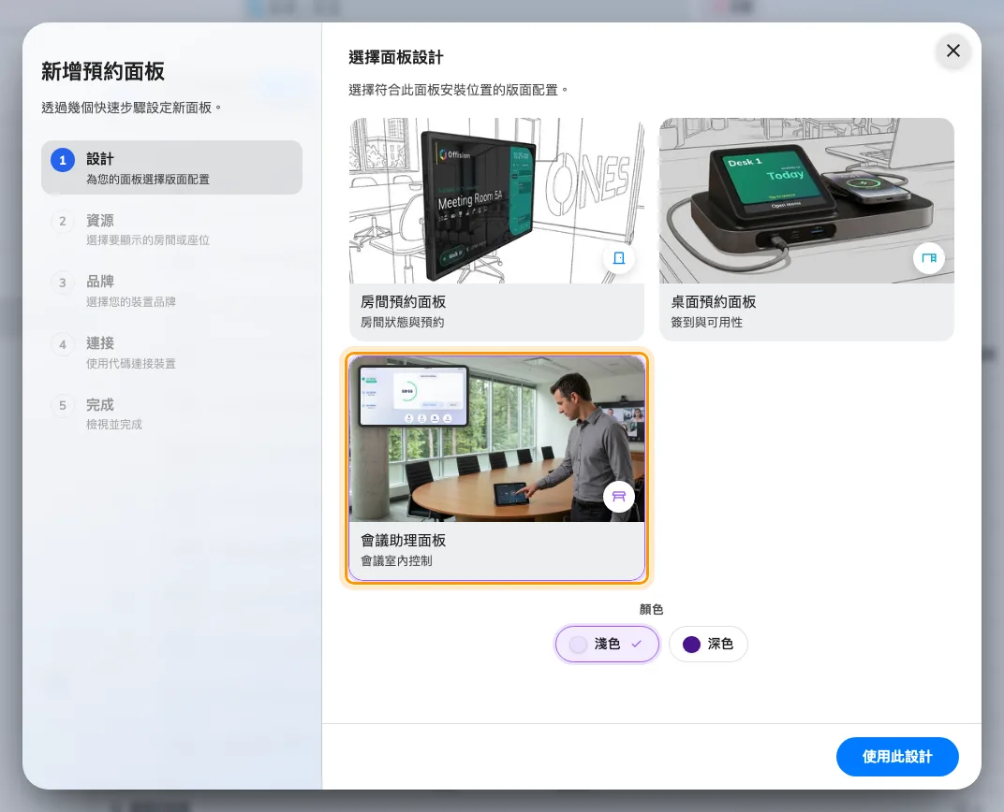Click the 新增預約面板 title
This screenshot has width=1004, height=812.
tap(103, 72)
